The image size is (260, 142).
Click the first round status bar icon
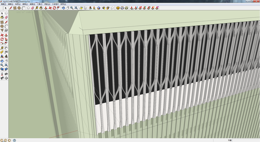pos(2,140)
